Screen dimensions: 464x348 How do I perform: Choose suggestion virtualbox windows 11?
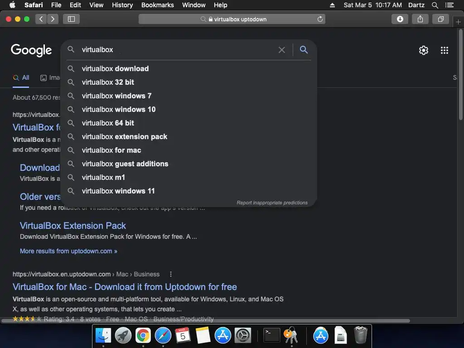[189, 191]
